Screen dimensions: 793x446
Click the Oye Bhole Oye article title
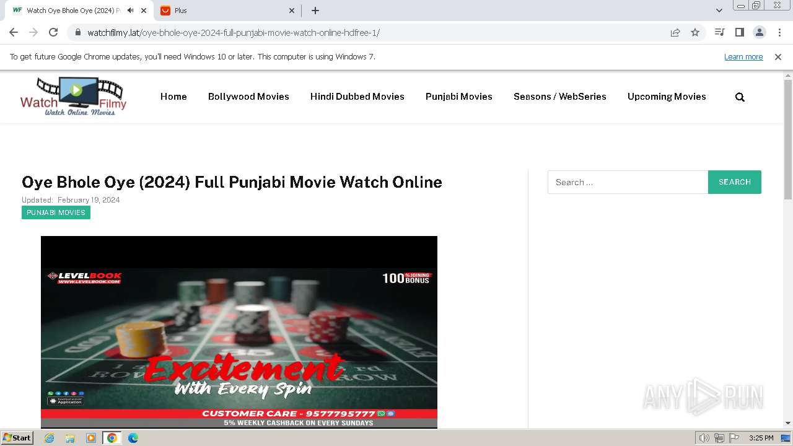pos(232,182)
